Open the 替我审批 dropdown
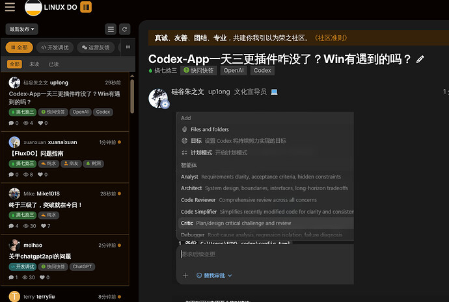449x302 pixels. point(214,276)
